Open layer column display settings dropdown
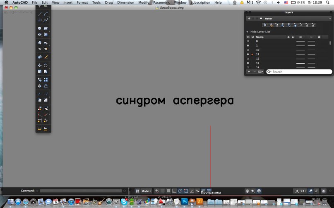Viewport: 334px width, 208px height. point(261,72)
